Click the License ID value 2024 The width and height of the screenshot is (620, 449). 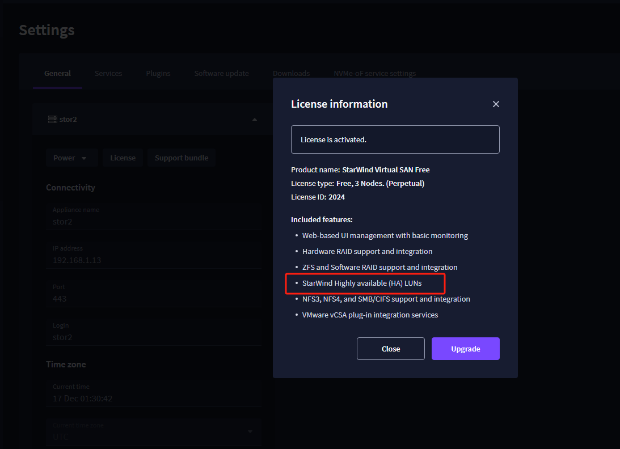[x=336, y=197]
